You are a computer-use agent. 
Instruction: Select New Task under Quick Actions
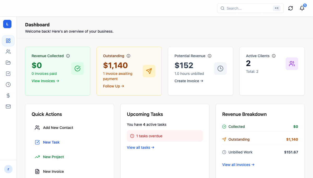pos(51,142)
